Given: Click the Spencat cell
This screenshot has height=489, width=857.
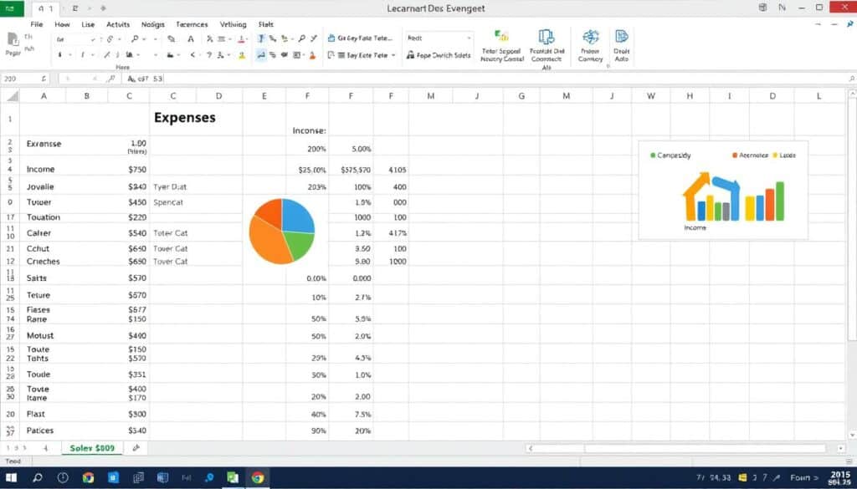Looking at the screenshot, I should (168, 202).
